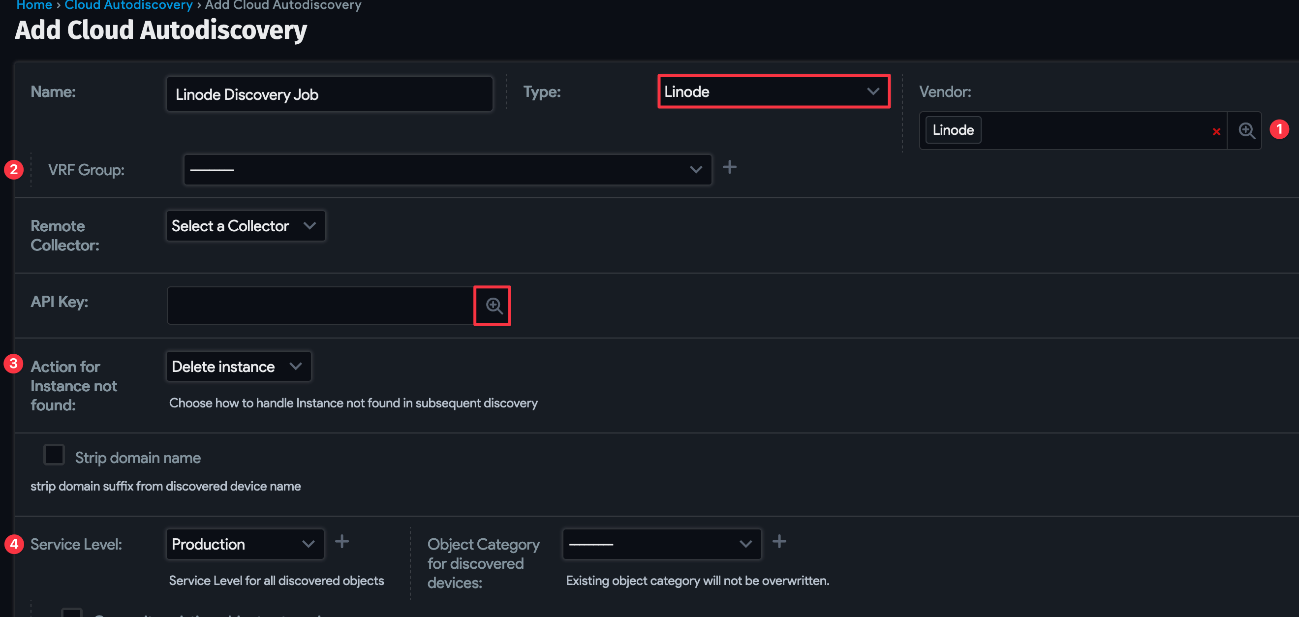
Task: Click the red annotation marker number 4
Action: click(x=14, y=544)
